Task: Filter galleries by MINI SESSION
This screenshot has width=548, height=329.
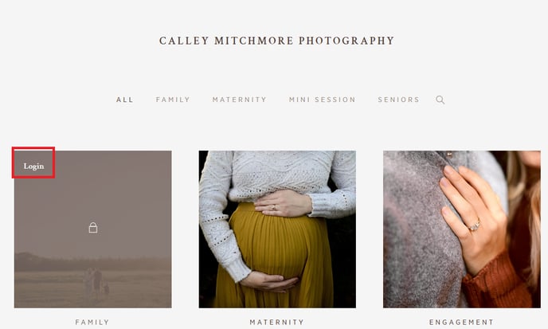Action: click(x=323, y=100)
